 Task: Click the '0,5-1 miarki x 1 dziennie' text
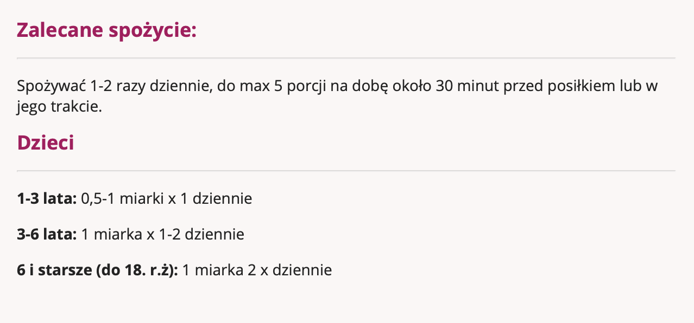tap(167, 198)
